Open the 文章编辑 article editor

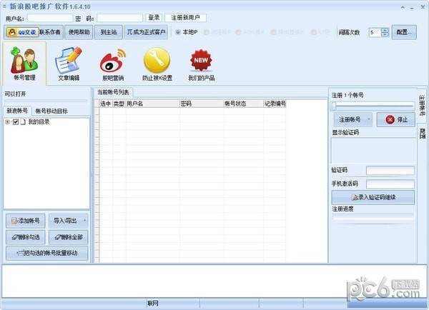(68, 63)
